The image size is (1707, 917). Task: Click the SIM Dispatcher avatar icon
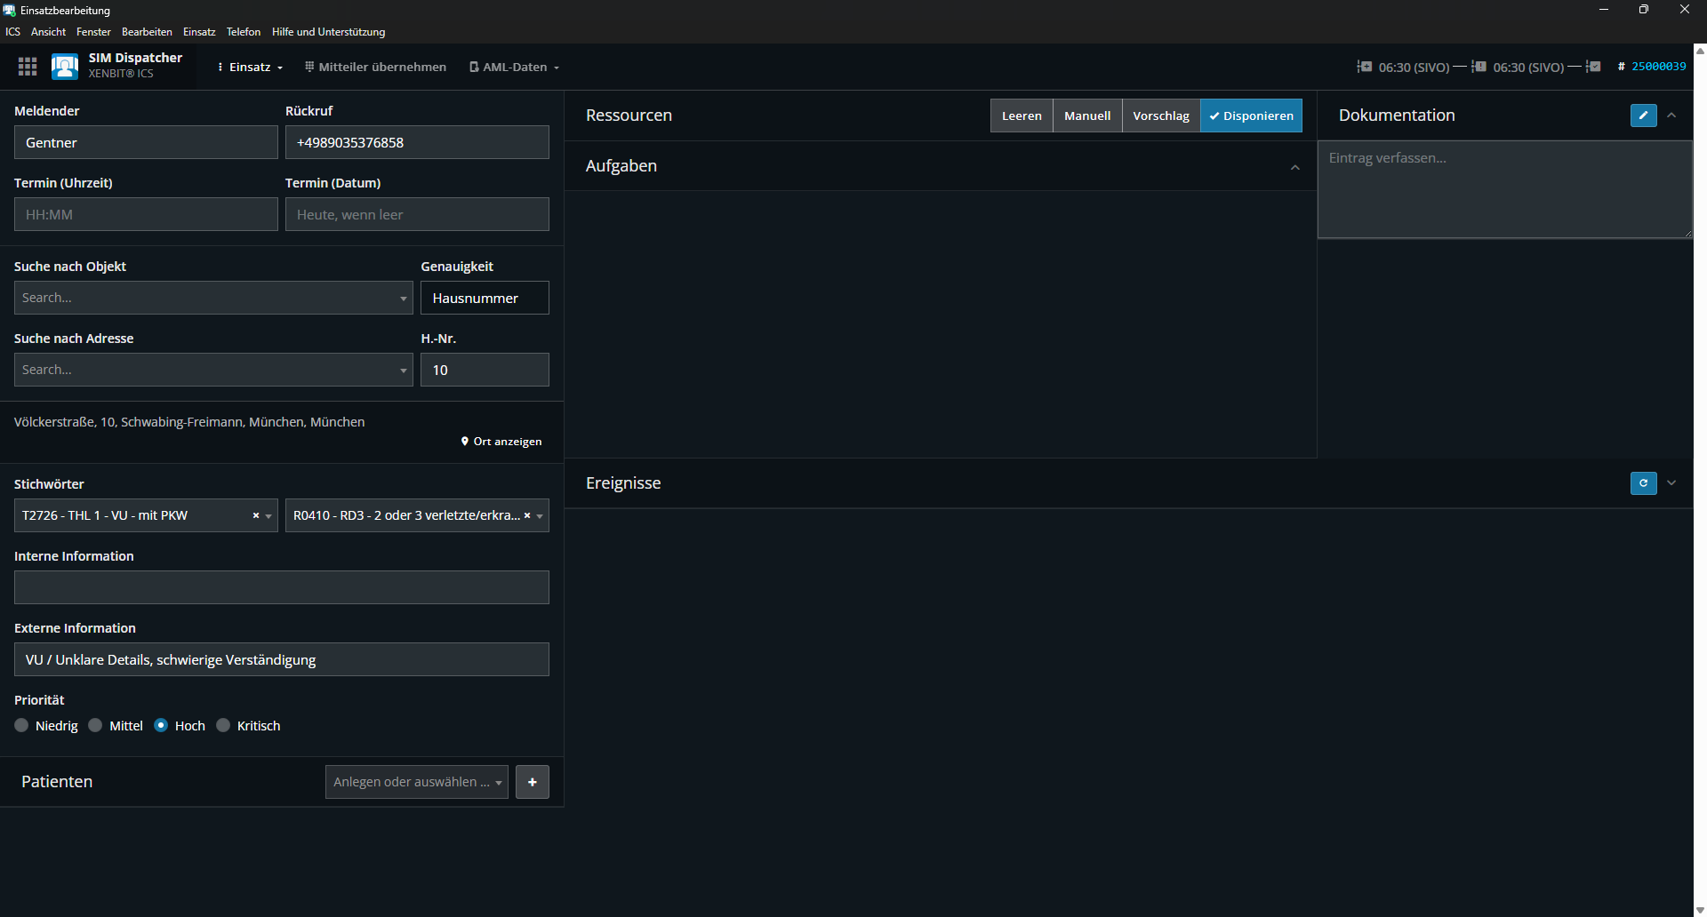tap(65, 67)
